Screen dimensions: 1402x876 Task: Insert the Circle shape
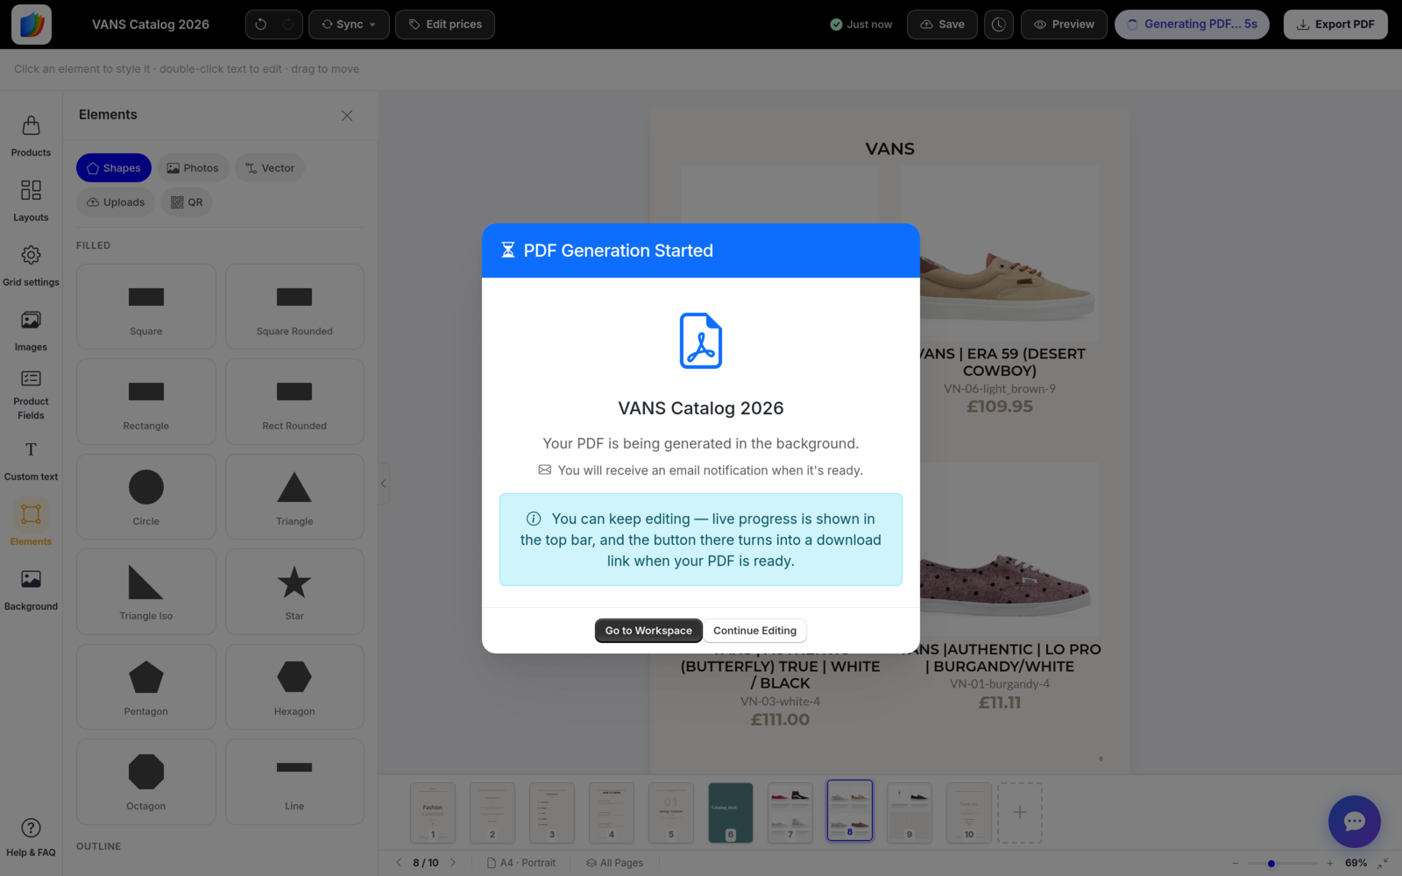[x=146, y=497]
